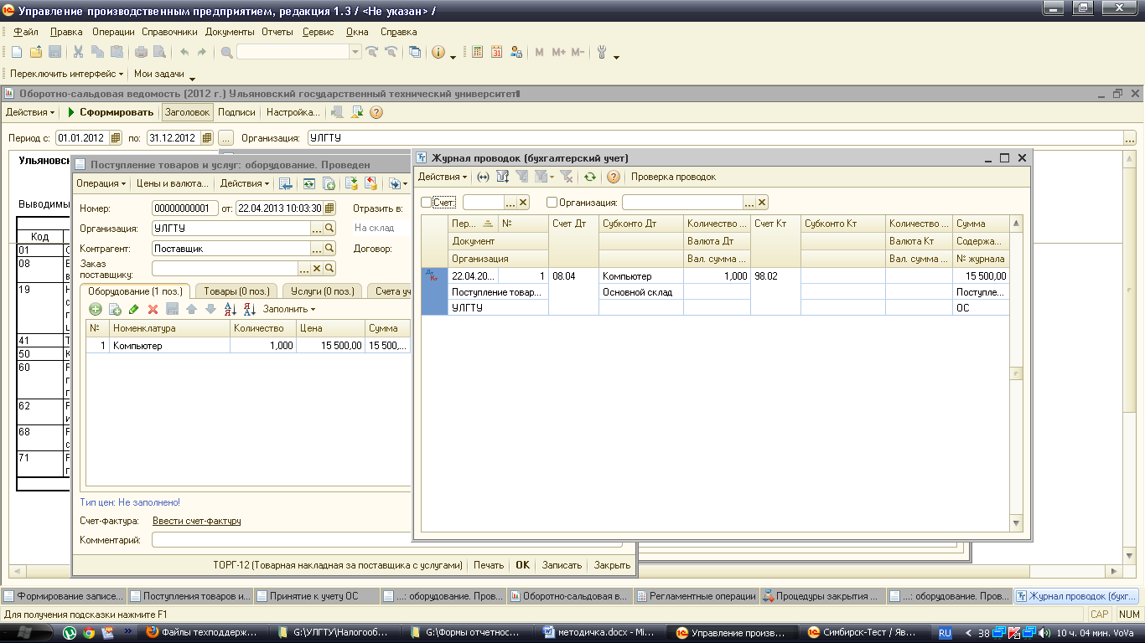Click the Help information icon in main toolbar

point(438,52)
